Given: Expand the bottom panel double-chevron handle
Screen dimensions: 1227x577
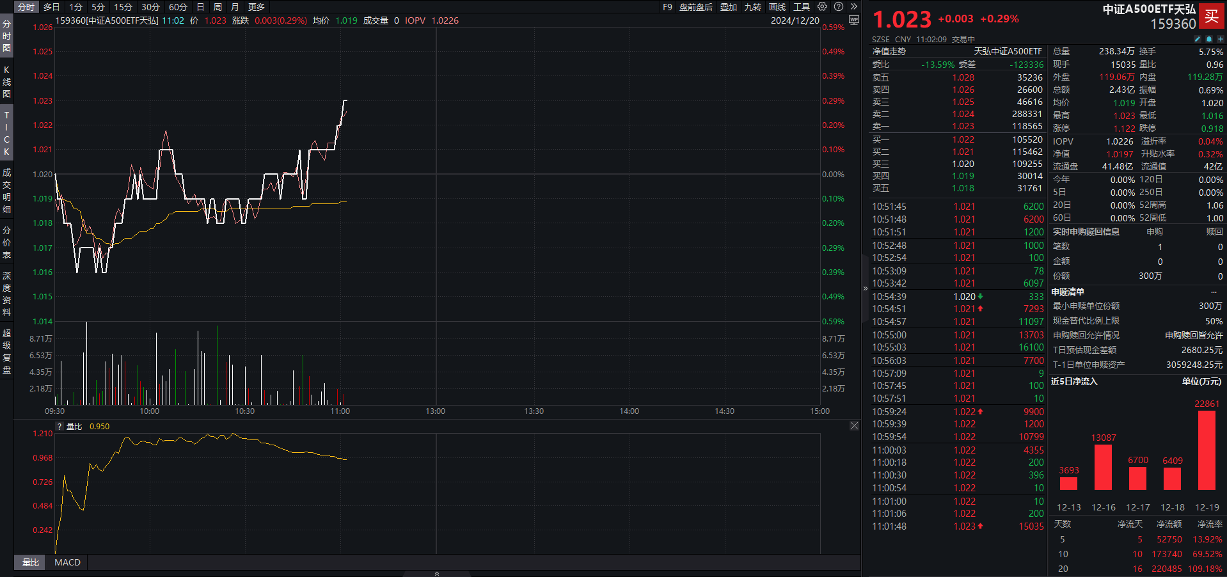Looking at the screenshot, I should 437,573.
